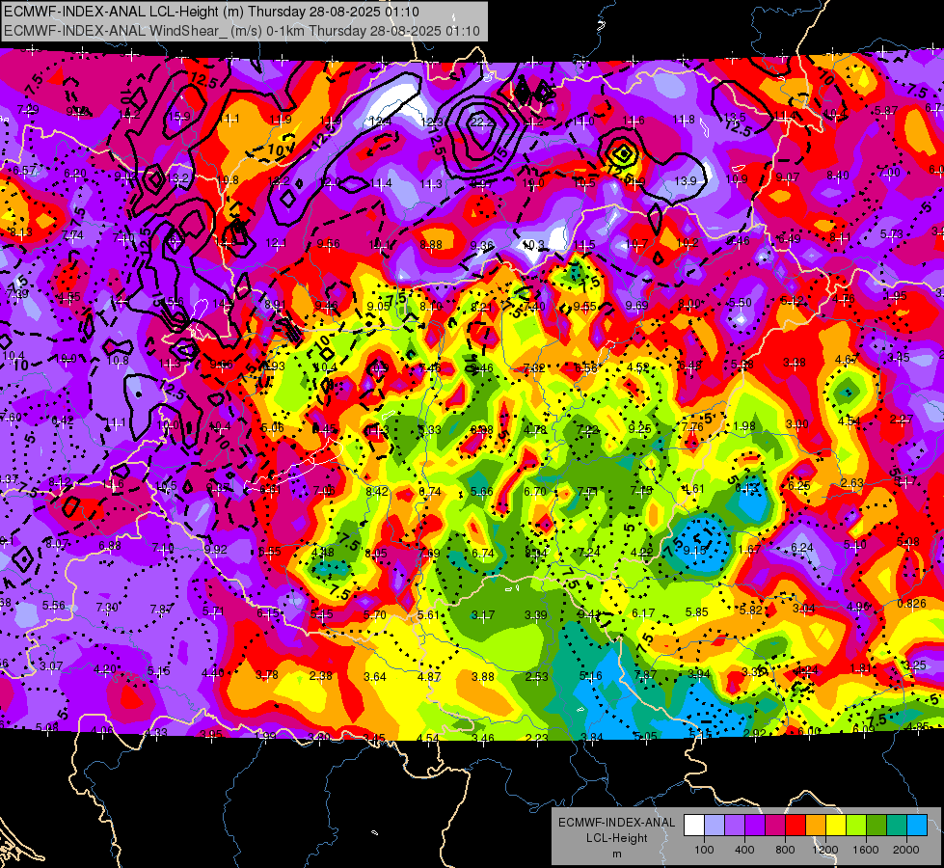This screenshot has width=944, height=868.
Task: Click the 13.5 shear value
Action: click(x=735, y=118)
